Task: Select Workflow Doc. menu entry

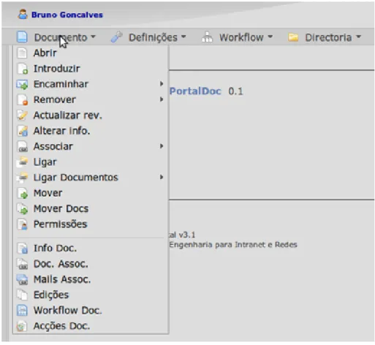Action: point(91,311)
